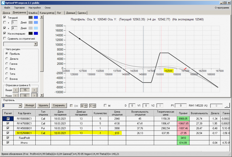This screenshot has width=232, height=157.
Task: Select the Дельта radio button
Action: point(7,59)
